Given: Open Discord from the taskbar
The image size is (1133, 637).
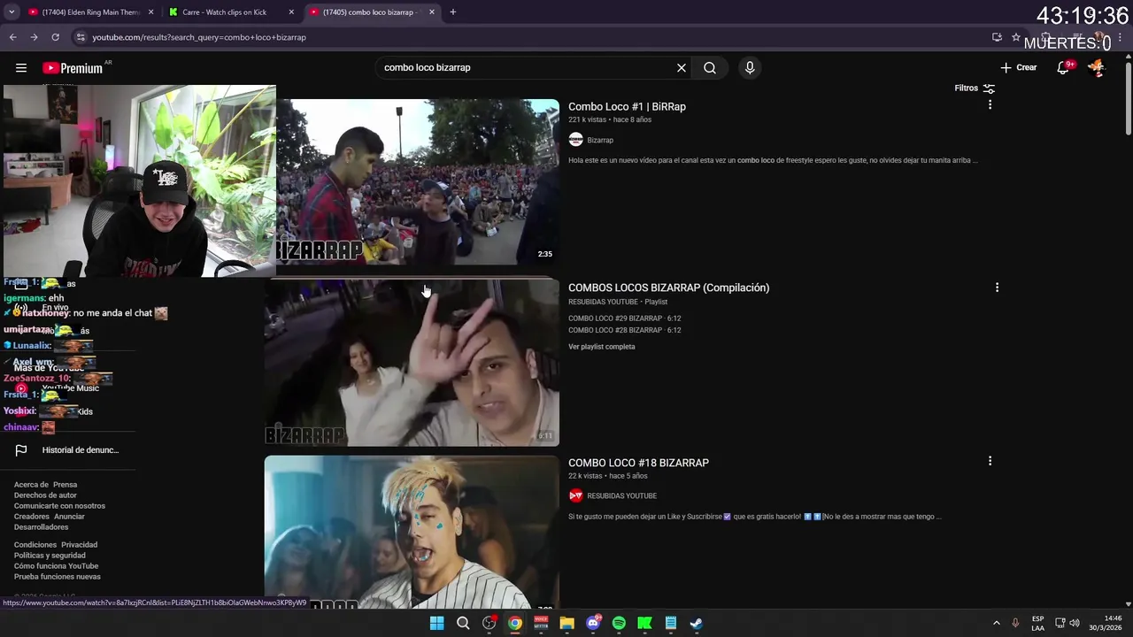Looking at the screenshot, I should 593,623.
